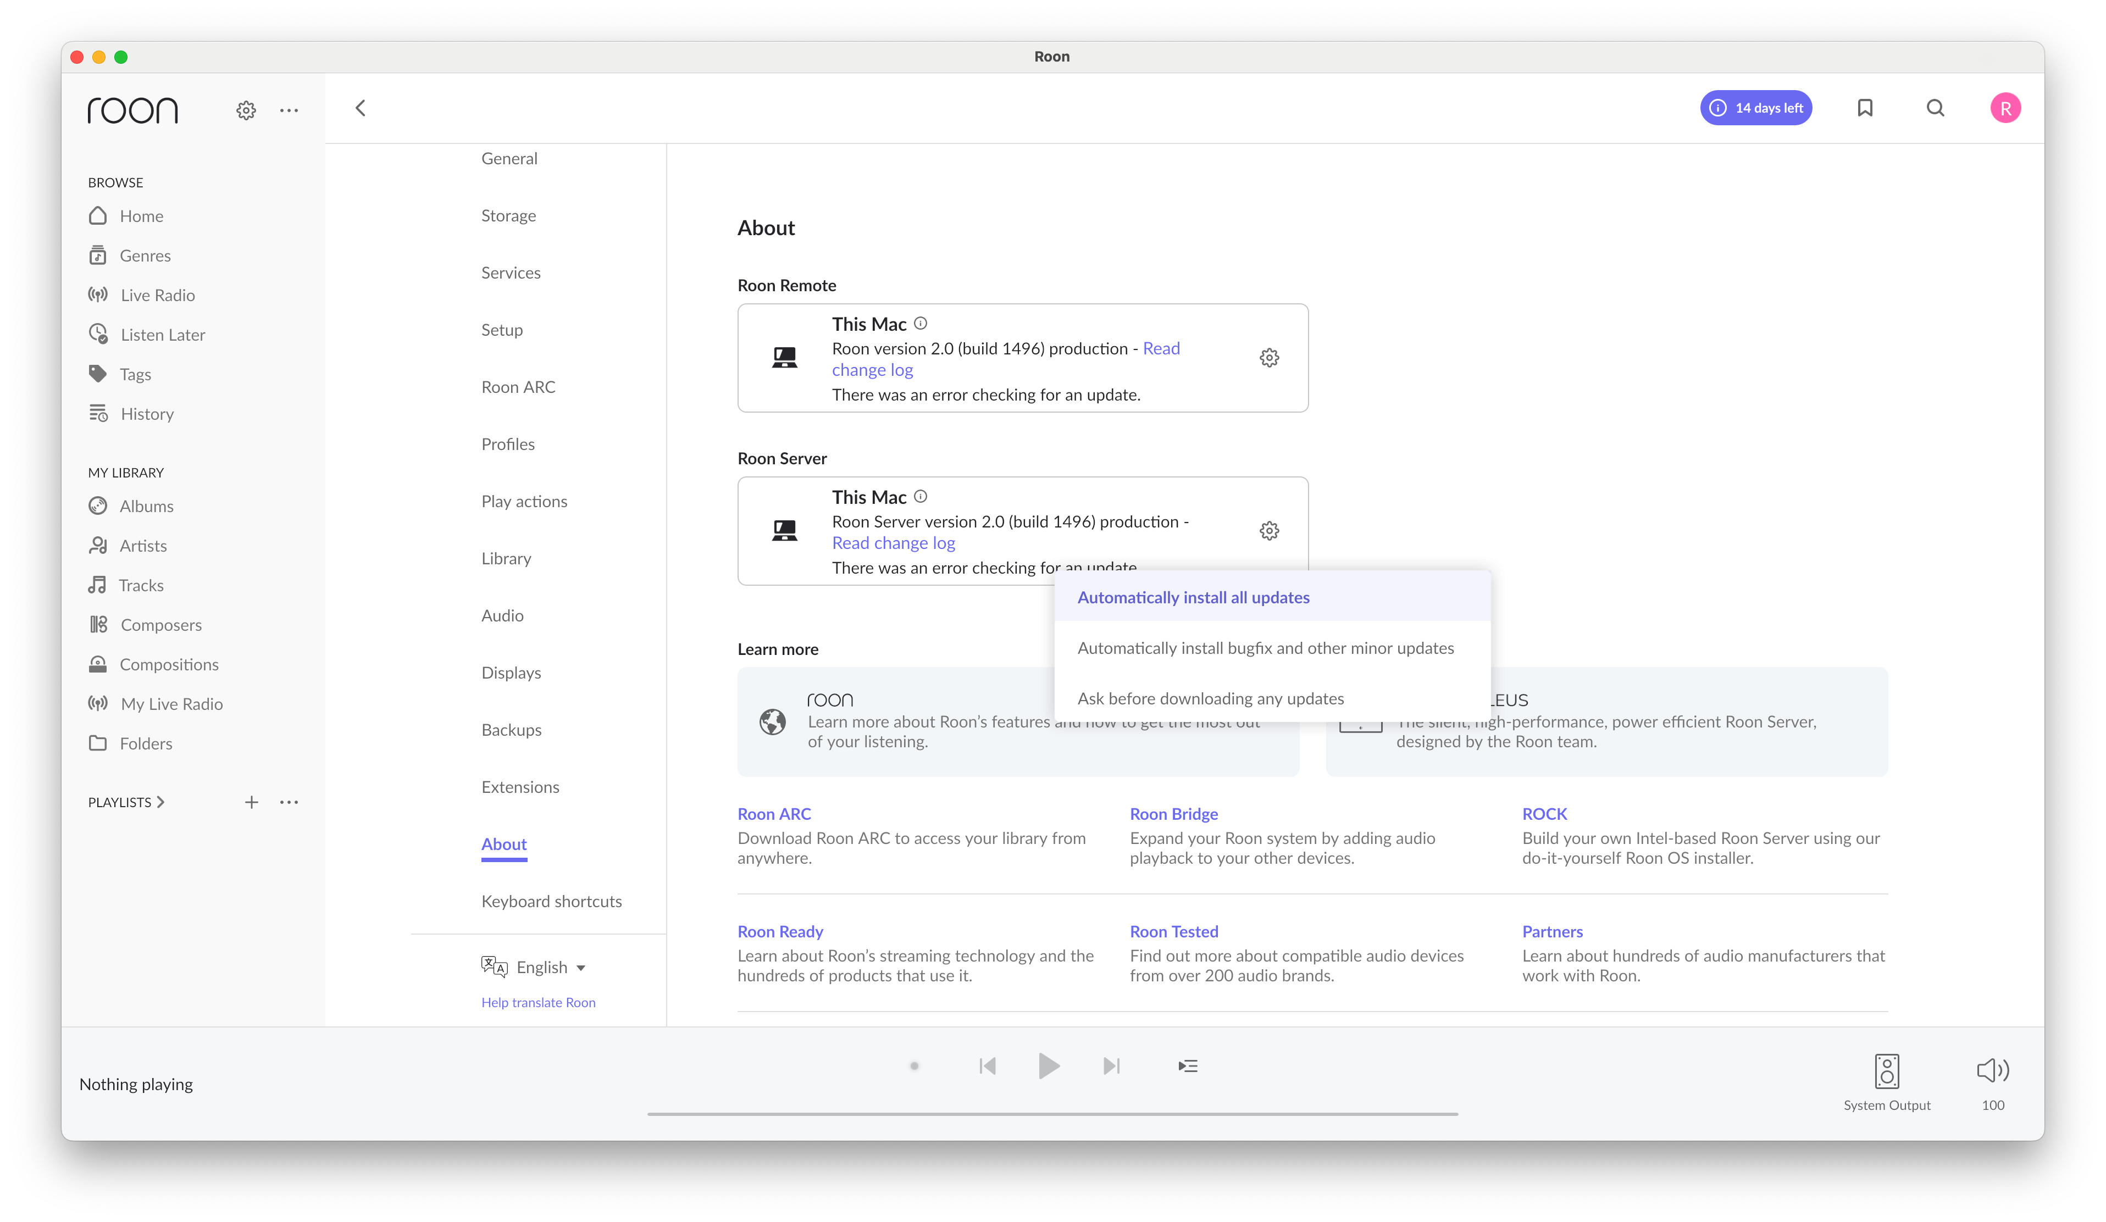Open Tags in the sidebar

(119, 374)
